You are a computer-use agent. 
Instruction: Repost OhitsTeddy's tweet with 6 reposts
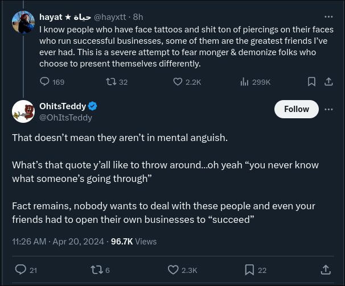[96, 270]
